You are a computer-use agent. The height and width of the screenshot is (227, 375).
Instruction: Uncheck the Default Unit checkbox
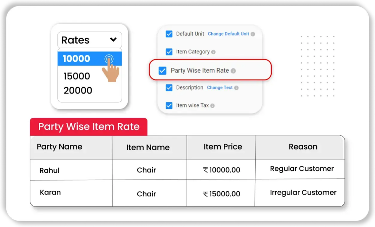click(169, 34)
